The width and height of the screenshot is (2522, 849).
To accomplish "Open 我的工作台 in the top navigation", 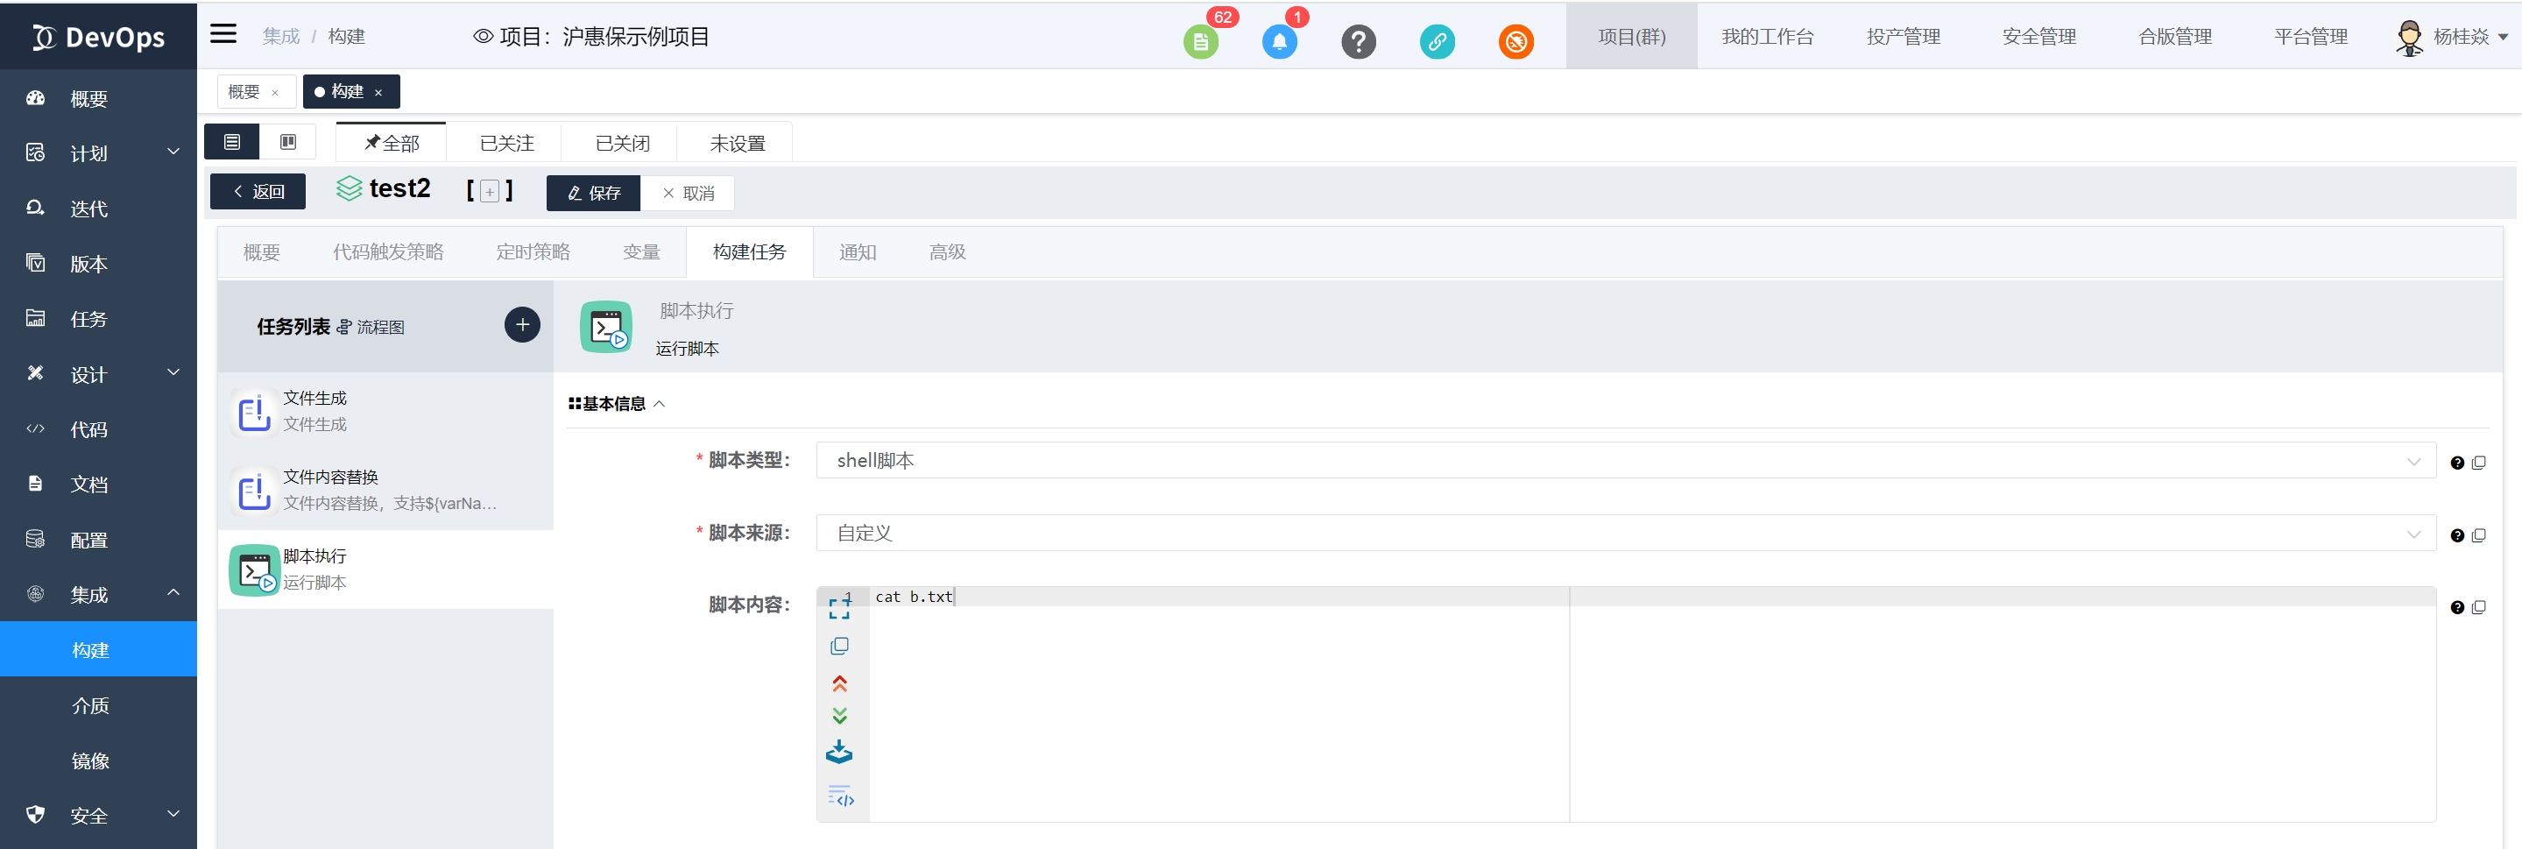I will click(x=1767, y=36).
